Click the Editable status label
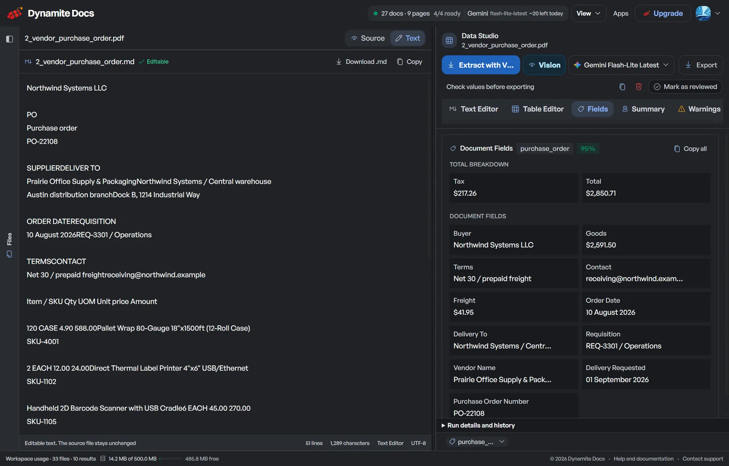729x466 pixels. tap(154, 61)
